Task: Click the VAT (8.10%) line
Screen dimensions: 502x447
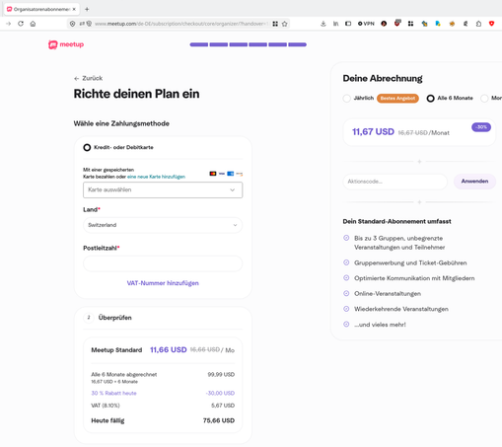Action: 163,406
